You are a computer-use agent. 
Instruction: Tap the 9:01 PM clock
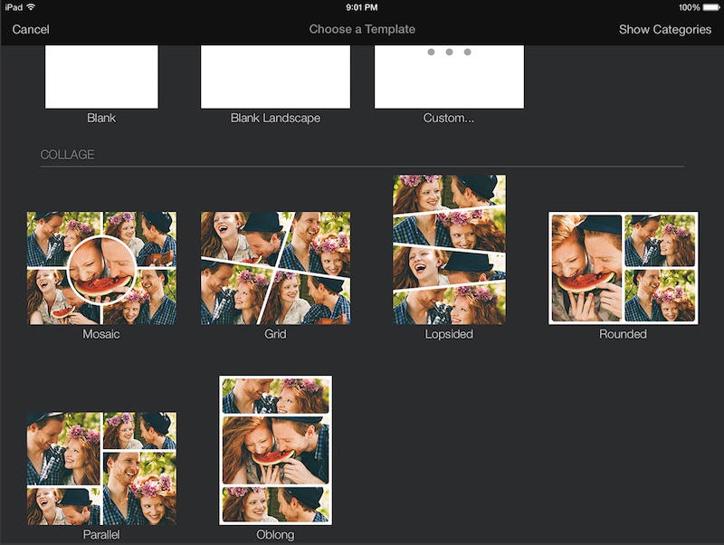362,7
